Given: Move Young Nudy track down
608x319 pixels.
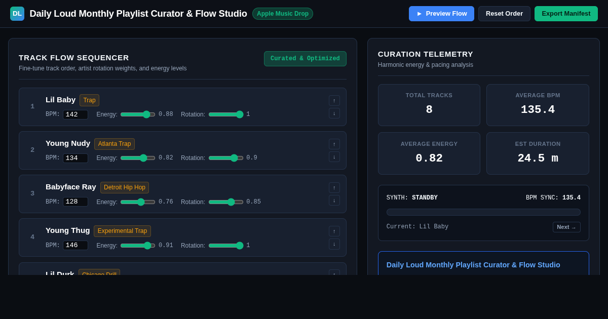Looking at the screenshot, I should click(334, 157).
